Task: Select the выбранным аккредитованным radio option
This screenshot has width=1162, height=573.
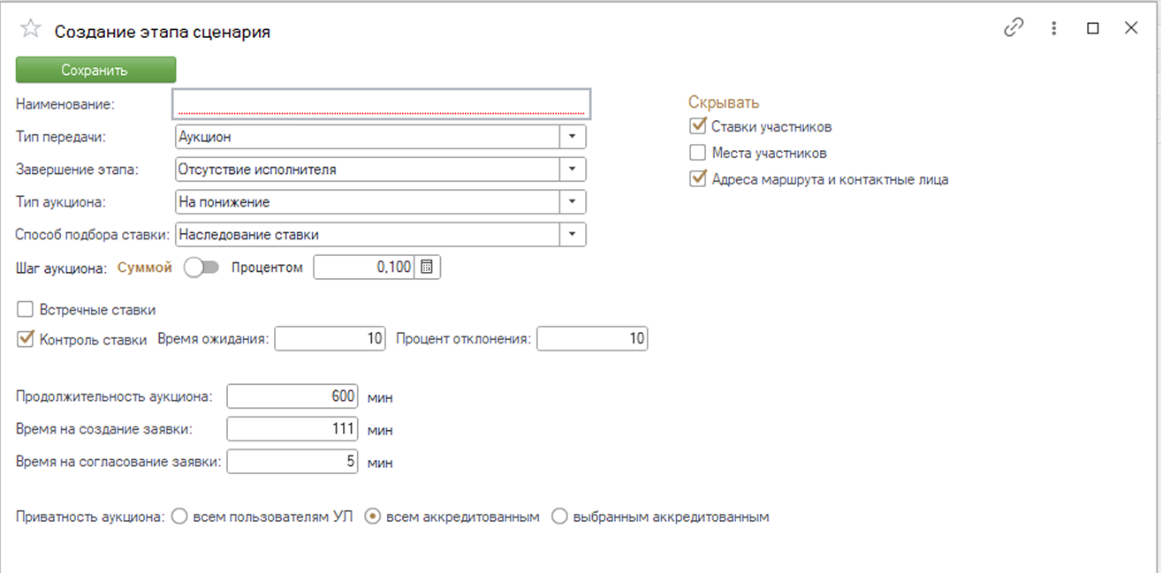Action: [x=558, y=517]
